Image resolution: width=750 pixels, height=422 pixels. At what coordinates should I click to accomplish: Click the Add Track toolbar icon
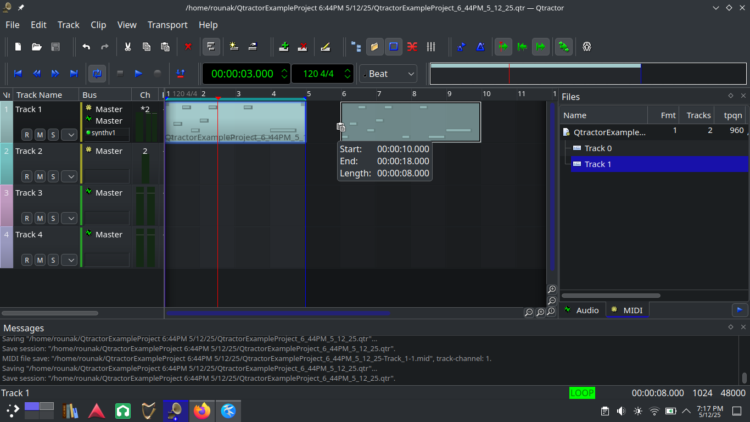pyautogui.click(x=284, y=47)
